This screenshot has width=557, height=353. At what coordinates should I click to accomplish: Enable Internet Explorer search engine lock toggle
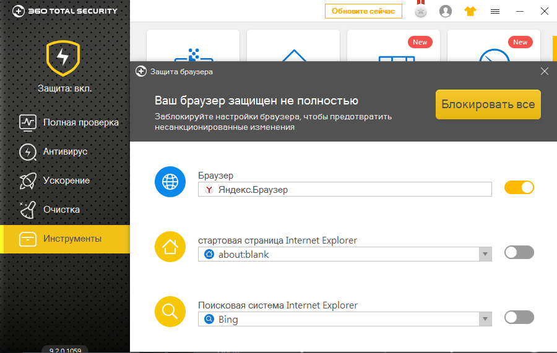tap(519, 317)
